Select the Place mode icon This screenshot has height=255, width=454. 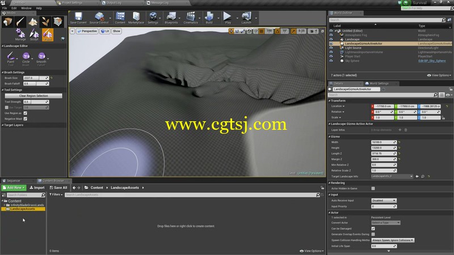click(x=7, y=22)
